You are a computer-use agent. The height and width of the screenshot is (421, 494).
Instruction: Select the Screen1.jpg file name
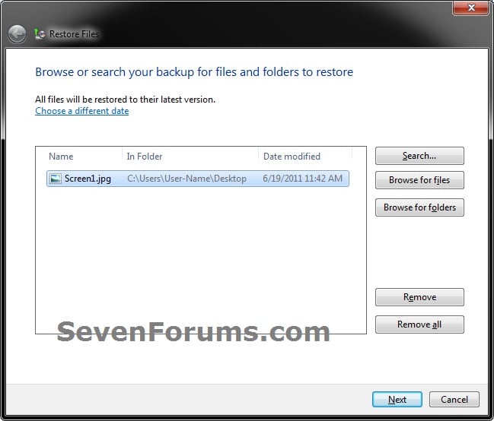[88, 179]
